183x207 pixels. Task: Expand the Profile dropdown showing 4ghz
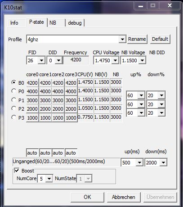(x=122, y=39)
